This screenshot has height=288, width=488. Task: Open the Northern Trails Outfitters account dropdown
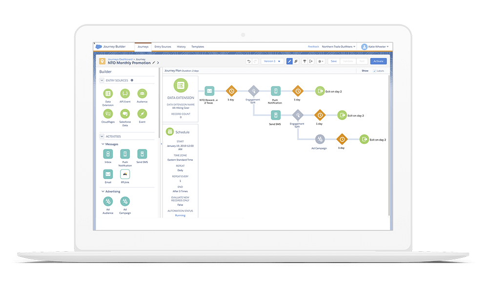(x=339, y=47)
